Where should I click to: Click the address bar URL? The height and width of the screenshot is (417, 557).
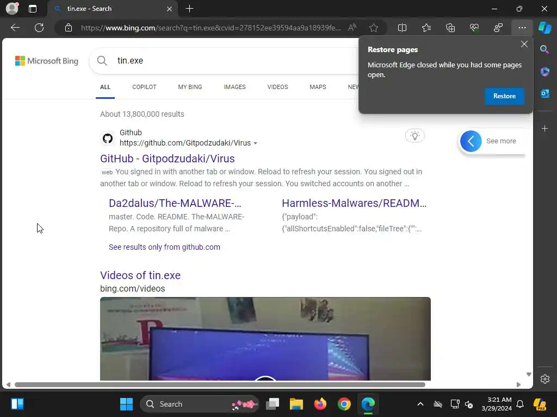(211, 28)
